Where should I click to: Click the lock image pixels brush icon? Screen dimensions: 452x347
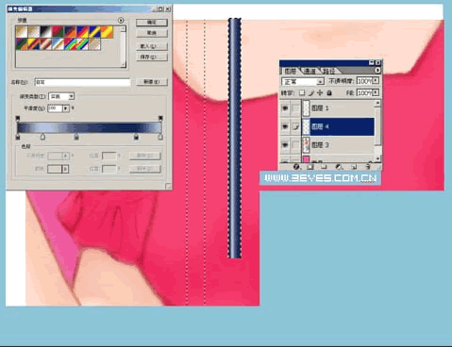(310, 92)
